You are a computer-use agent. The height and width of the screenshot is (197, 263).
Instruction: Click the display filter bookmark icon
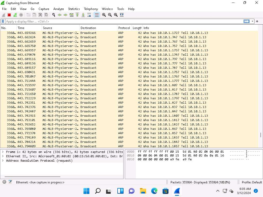[3, 22]
